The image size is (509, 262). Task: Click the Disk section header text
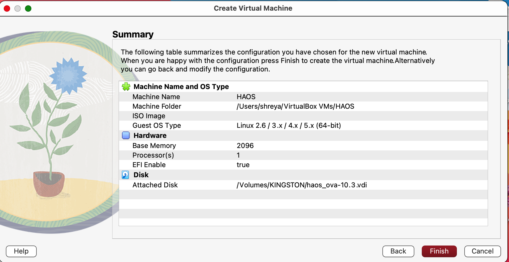pos(141,175)
